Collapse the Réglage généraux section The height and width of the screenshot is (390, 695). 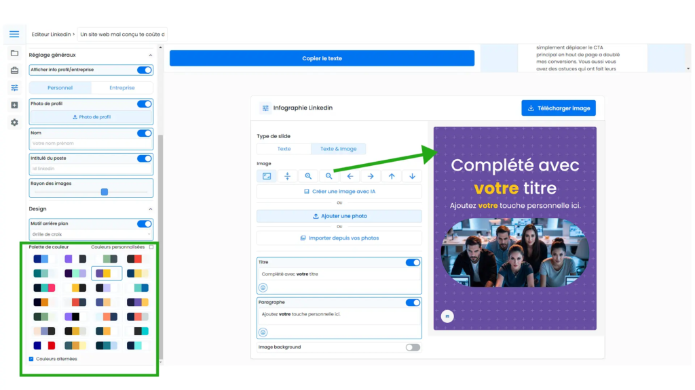click(x=150, y=56)
